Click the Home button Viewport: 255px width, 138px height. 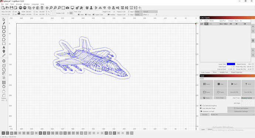pos(206,98)
